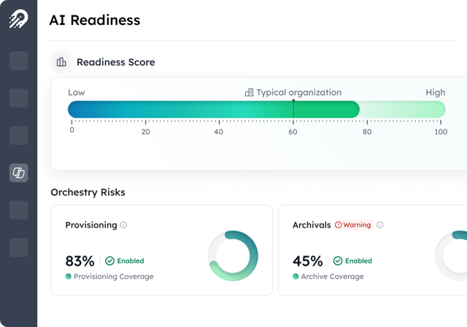Toggle the Archive Coverage legend dot
The width and height of the screenshot is (467, 327).
pyautogui.click(x=296, y=277)
